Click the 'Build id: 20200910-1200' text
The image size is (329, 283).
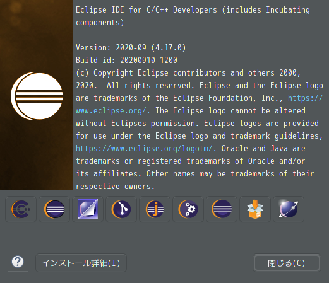126,61
